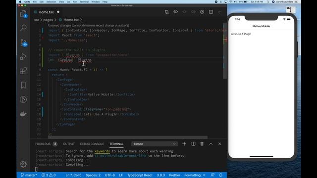Change indentation via Spaces: 2

[x=93, y=175]
